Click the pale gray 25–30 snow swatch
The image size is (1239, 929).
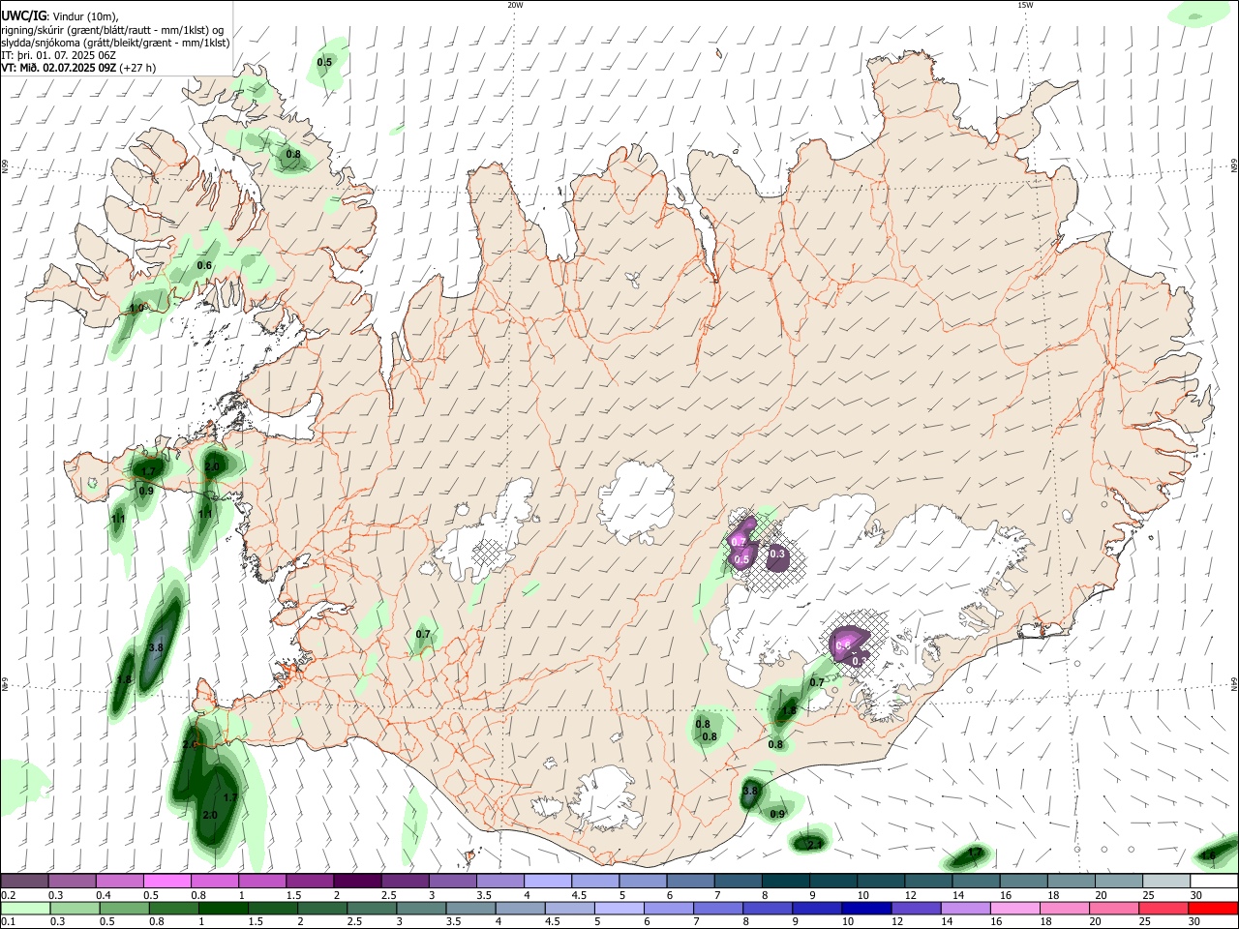pos(1167,881)
